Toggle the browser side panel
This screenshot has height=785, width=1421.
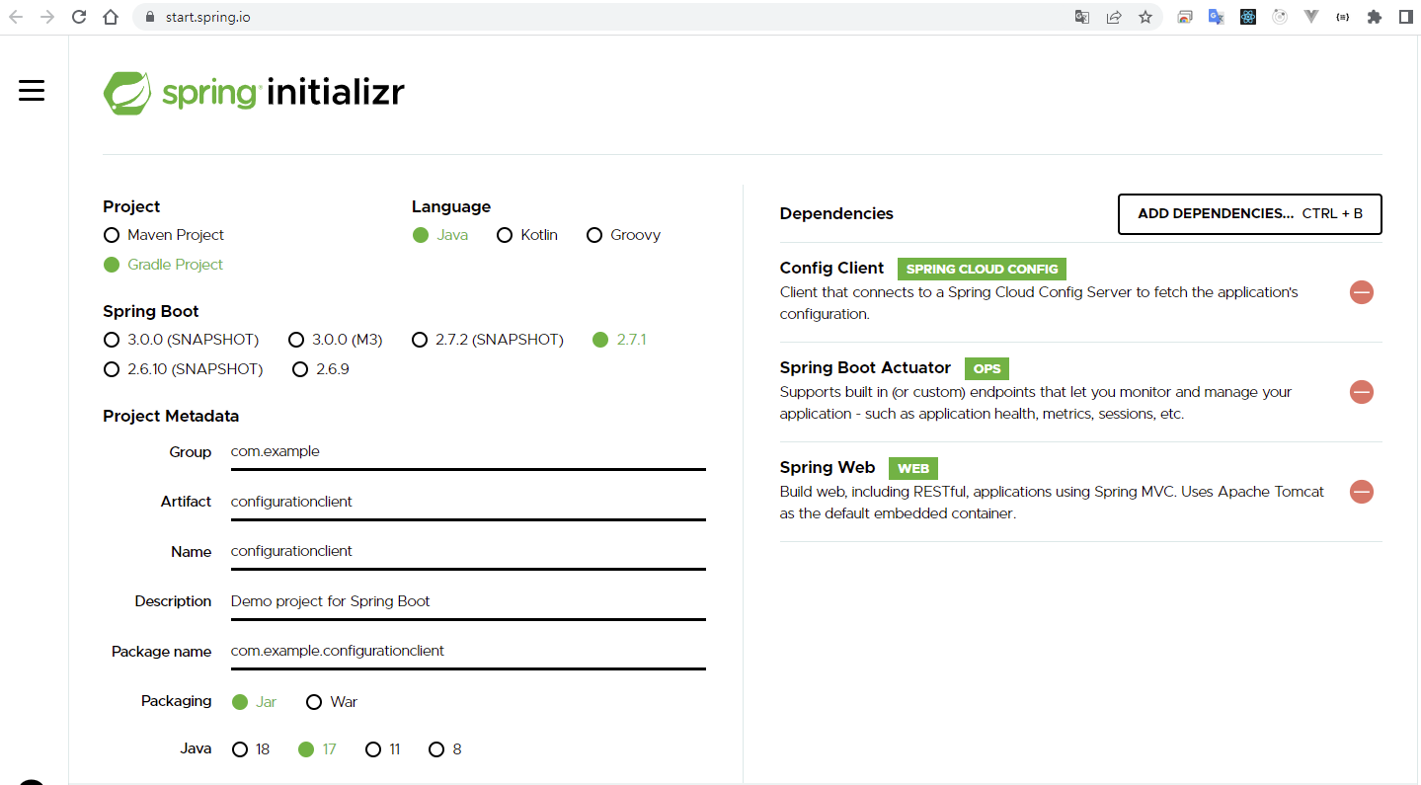pyautogui.click(x=1405, y=17)
